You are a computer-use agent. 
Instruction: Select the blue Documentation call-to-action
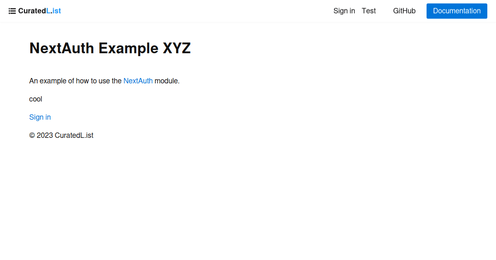pyautogui.click(x=457, y=11)
